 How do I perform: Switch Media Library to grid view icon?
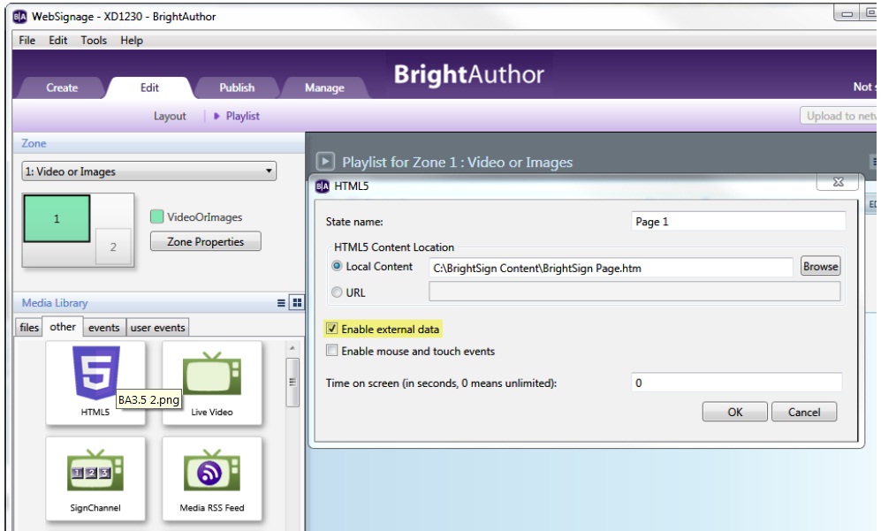pyautogui.click(x=297, y=303)
